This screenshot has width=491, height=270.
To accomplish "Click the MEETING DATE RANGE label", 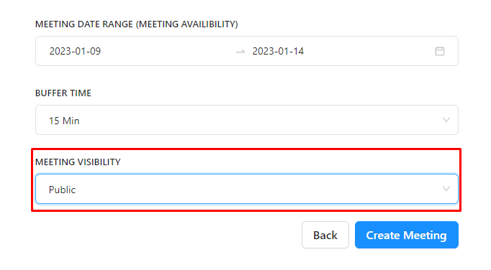I will (x=84, y=24).
